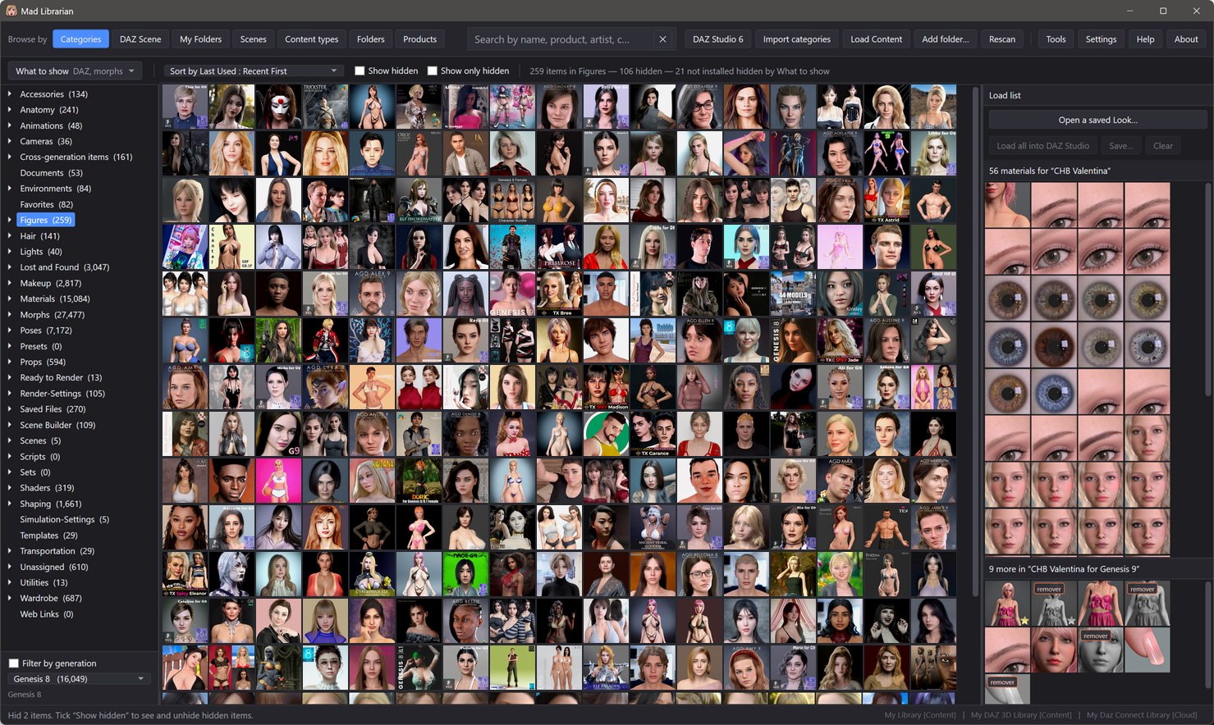This screenshot has width=1214, height=725.
Task: Click the About button
Action: (1186, 39)
